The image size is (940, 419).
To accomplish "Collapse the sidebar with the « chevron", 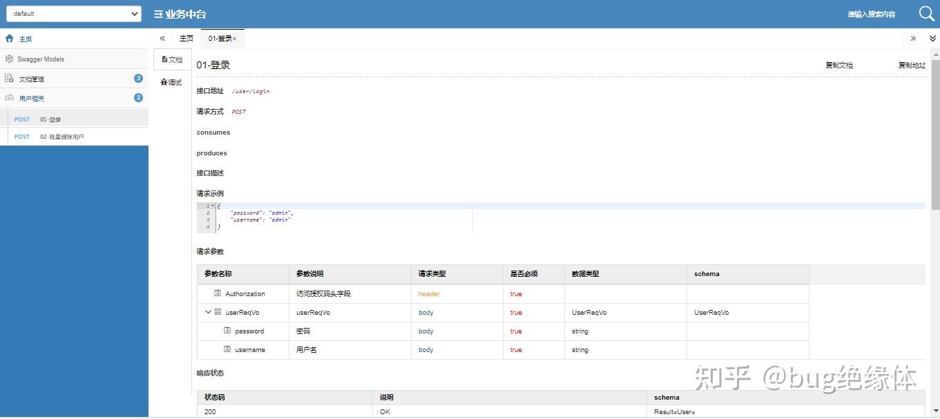I will (x=162, y=39).
